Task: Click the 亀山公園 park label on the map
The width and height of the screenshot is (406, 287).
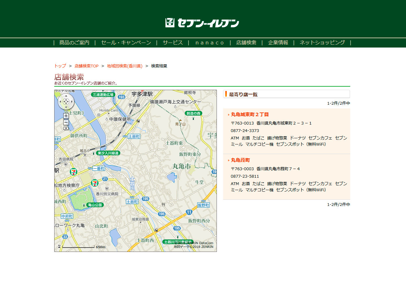Action: tap(95, 205)
